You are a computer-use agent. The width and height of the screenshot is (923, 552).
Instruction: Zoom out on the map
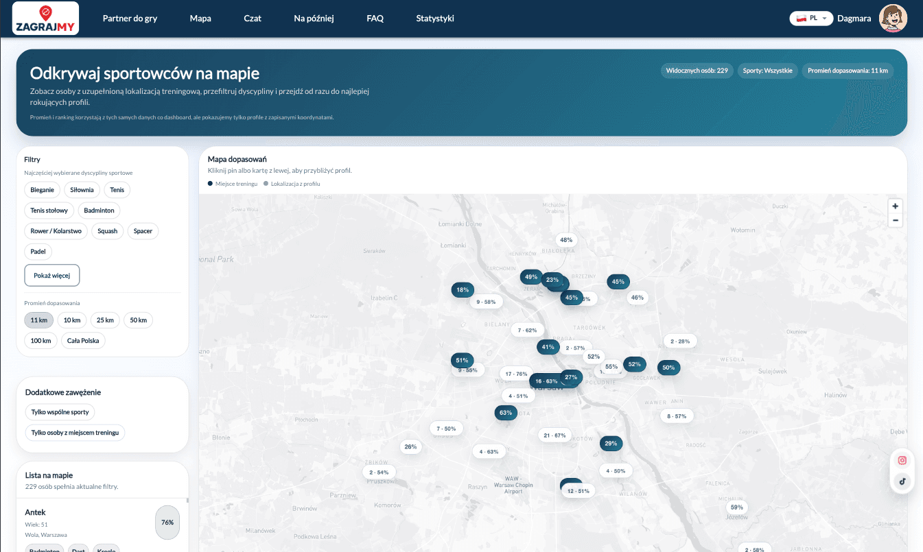(x=895, y=220)
